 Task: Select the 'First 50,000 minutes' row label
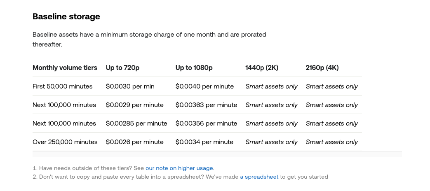click(x=63, y=86)
